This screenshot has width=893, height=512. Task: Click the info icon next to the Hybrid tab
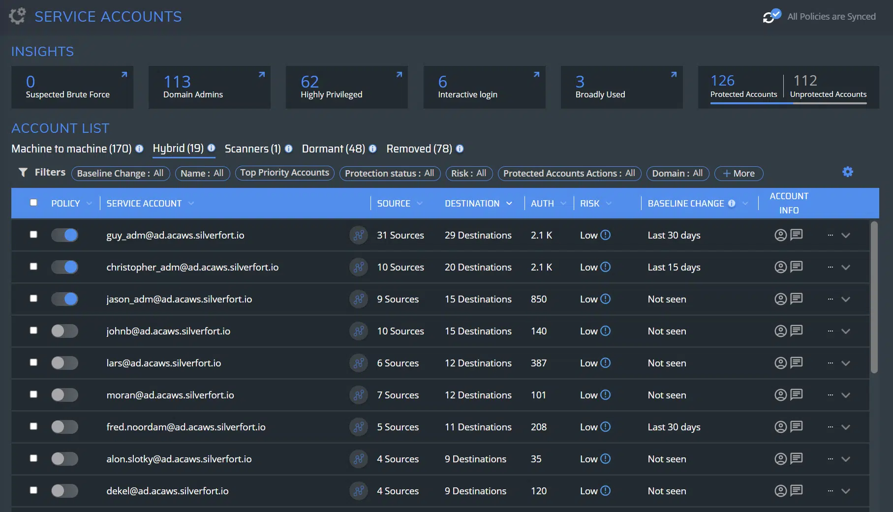point(211,148)
